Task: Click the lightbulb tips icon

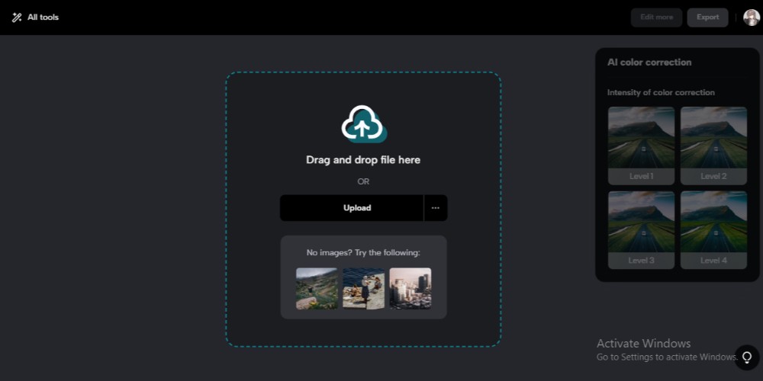Action: tap(747, 357)
